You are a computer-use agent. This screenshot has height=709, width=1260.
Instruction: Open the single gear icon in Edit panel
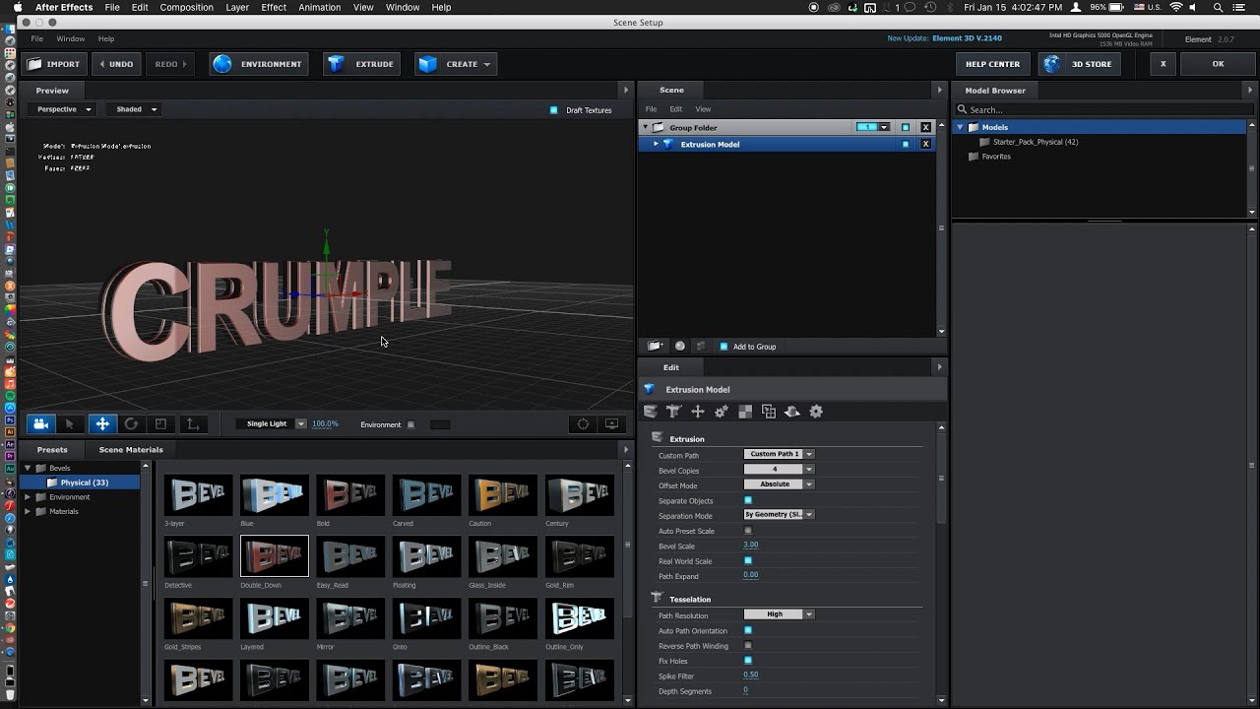pyautogui.click(x=816, y=412)
